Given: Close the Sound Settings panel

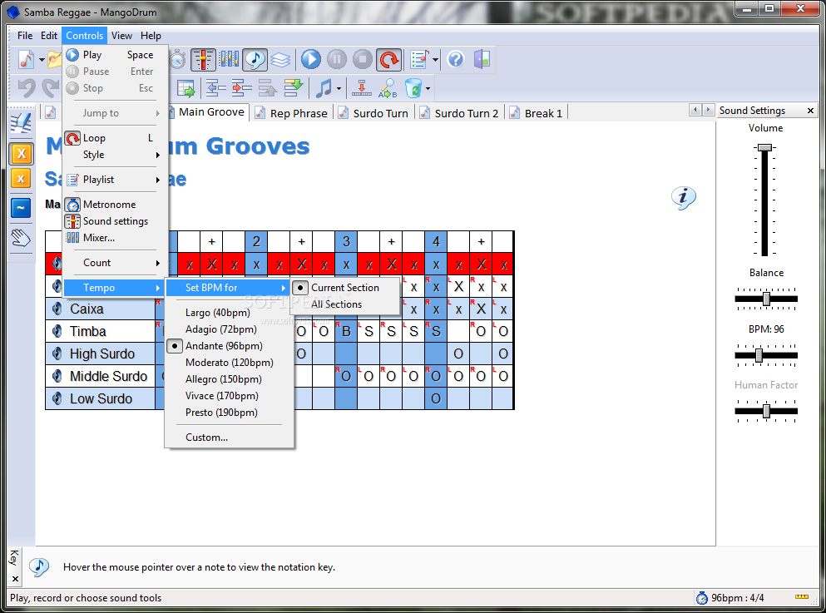Looking at the screenshot, I should [x=810, y=111].
